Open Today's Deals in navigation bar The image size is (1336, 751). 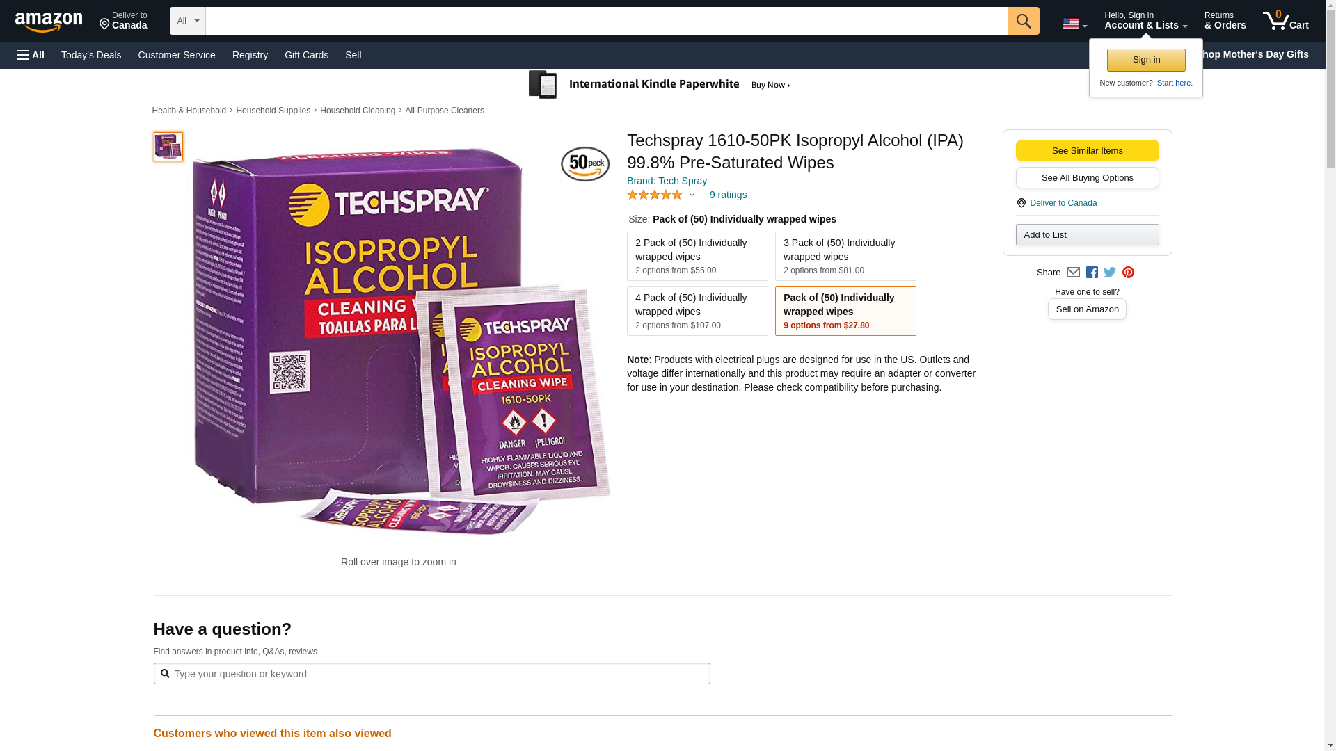[91, 55]
